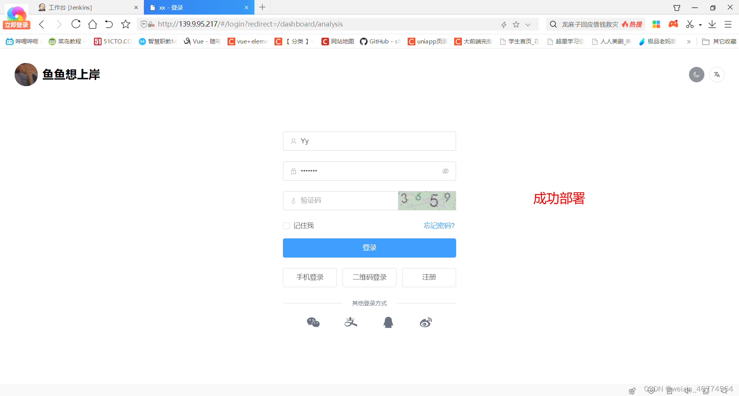
Task: Open the 菜鸟教程 bookmark
Action: point(67,41)
